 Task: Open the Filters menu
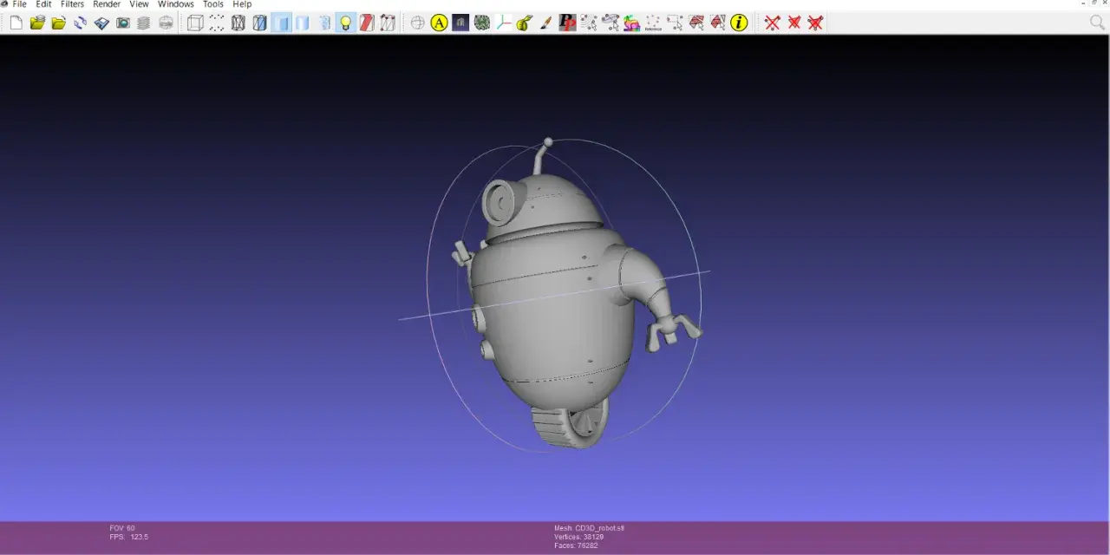[72, 4]
